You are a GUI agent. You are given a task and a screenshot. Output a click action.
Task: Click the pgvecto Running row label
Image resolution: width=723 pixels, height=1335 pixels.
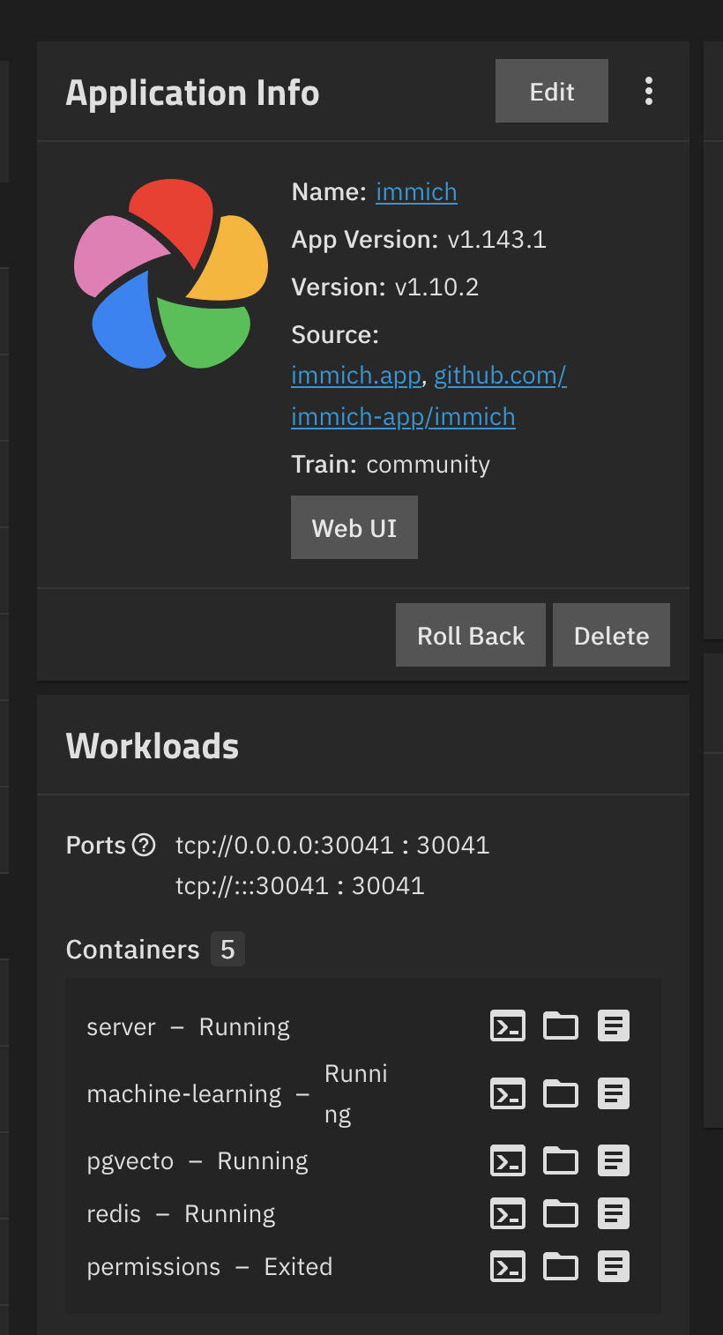pos(198,1160)
